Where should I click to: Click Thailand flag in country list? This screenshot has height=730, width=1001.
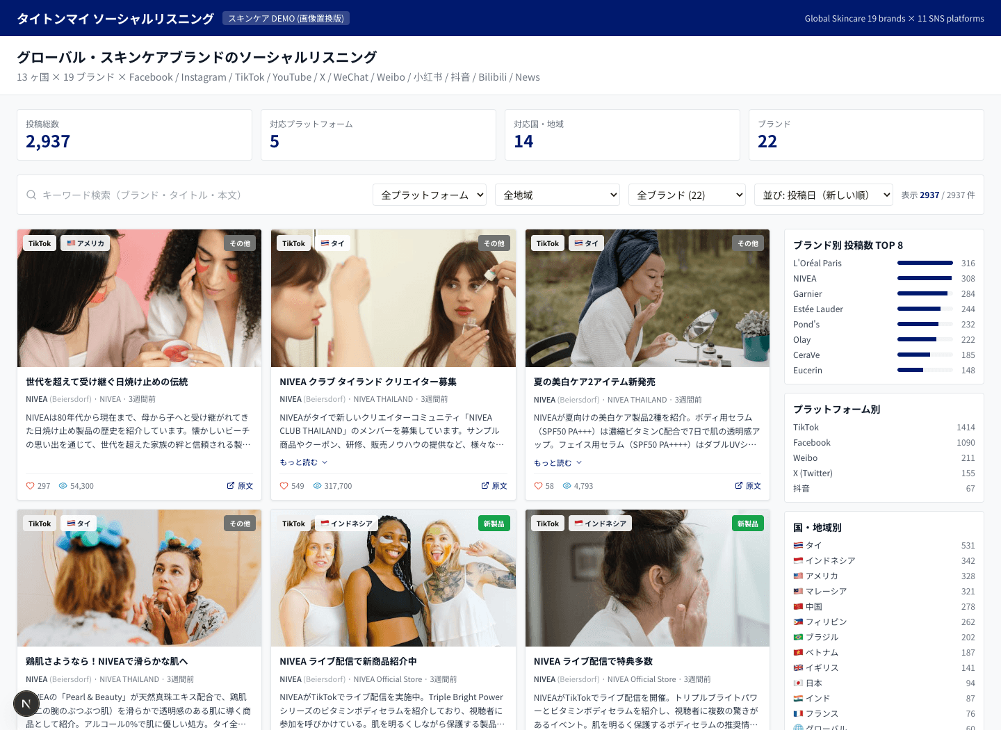click(798, 546)
